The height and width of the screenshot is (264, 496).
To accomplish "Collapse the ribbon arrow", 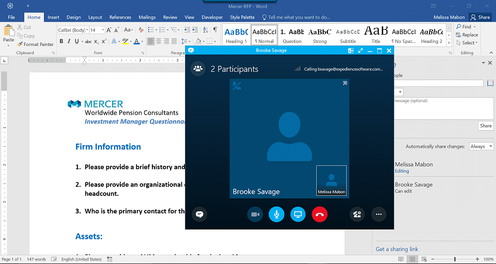I will point(491,53).
